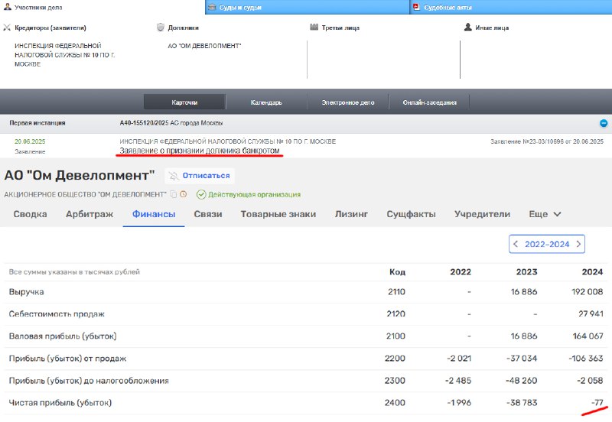The height and width of the screenshot is (422, 612).
Task: Click the crossed bell unsubscribe icon
Action: coord(174,176)
